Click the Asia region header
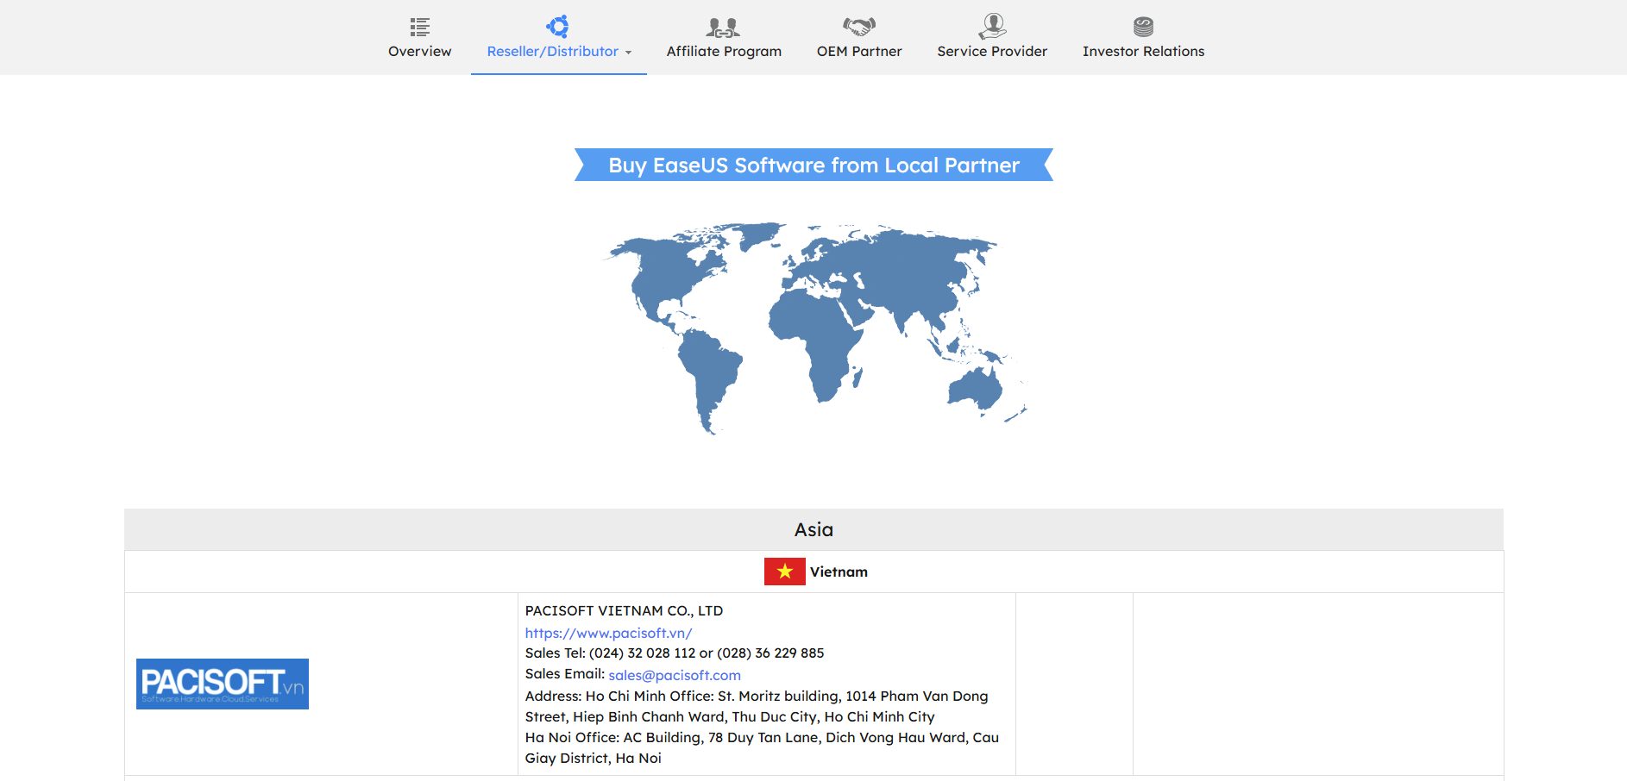 [x=813, y=529]
